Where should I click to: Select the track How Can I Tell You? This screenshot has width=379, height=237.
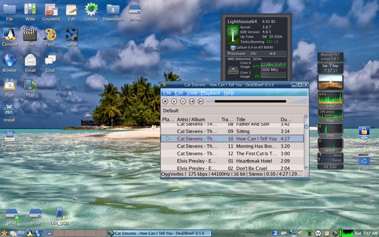tap(232, 138)
